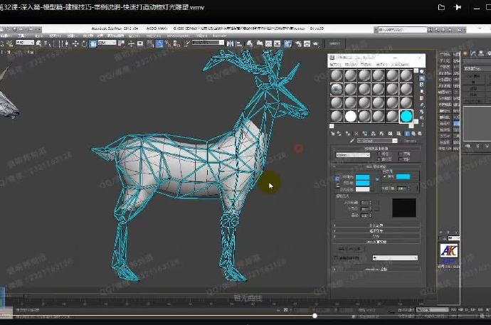Open Navigation menu in Material Editor
Viewport: 491px width, 325px height.
pos(366,65)
